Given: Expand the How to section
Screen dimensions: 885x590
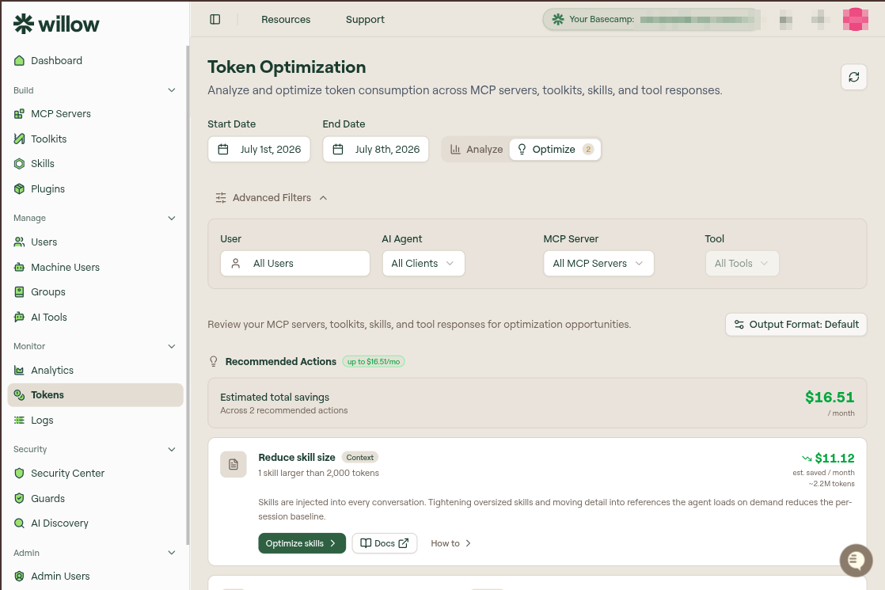Looking at the screenshot, I should 451,543.
